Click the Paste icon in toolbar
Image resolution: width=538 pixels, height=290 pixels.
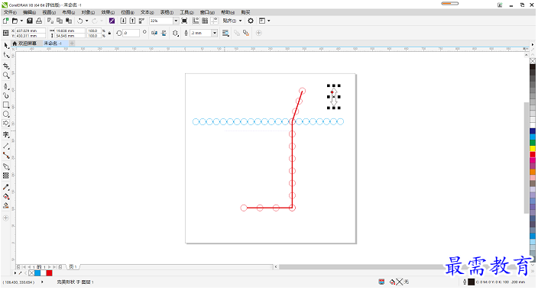point(69,21)
